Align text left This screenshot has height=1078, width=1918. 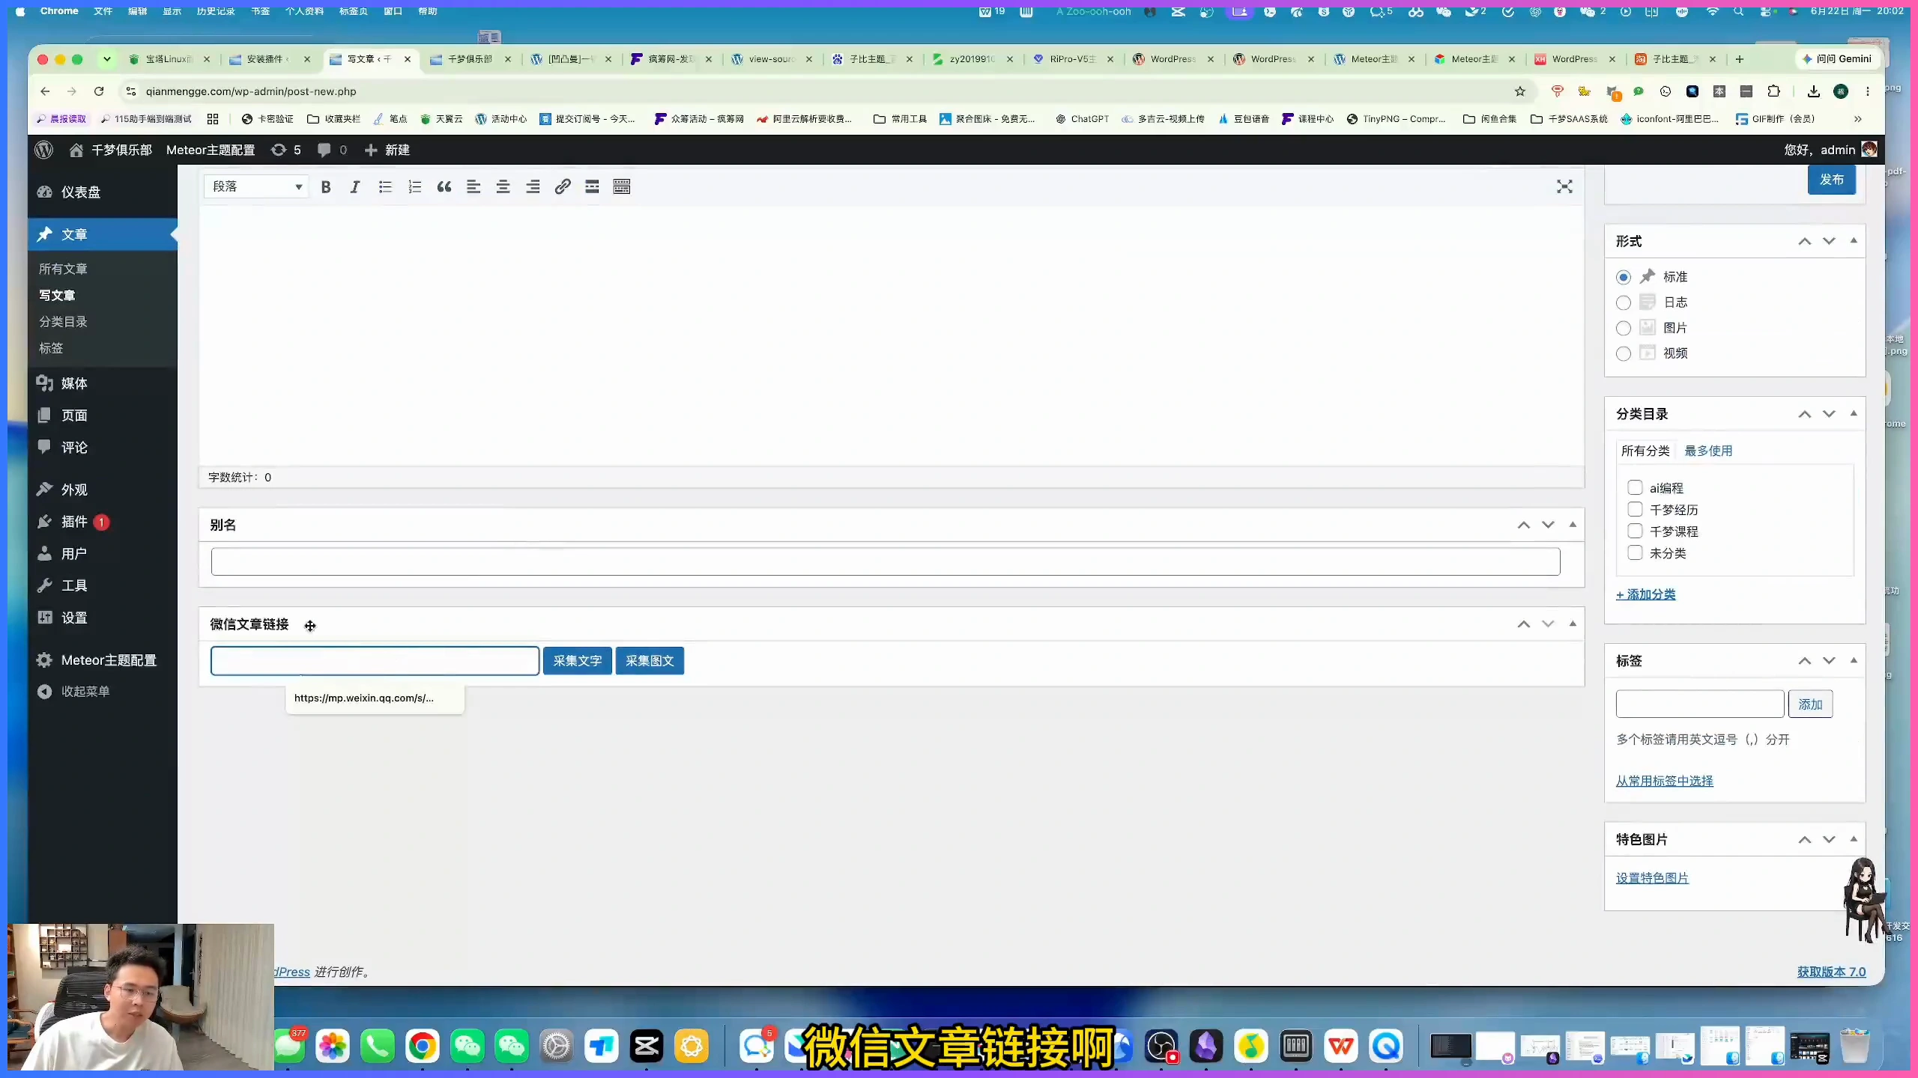click(474, 187)
